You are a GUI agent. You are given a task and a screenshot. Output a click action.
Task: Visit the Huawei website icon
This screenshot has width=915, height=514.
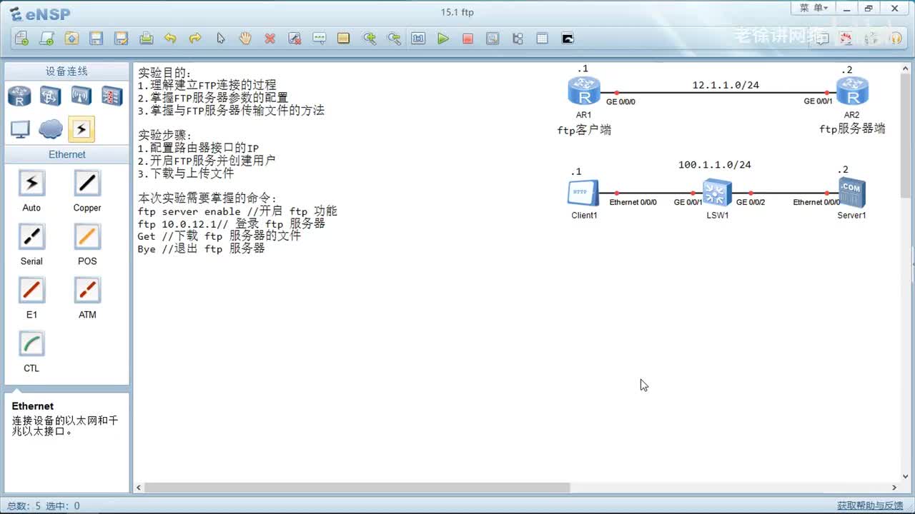tap(847, 39)
